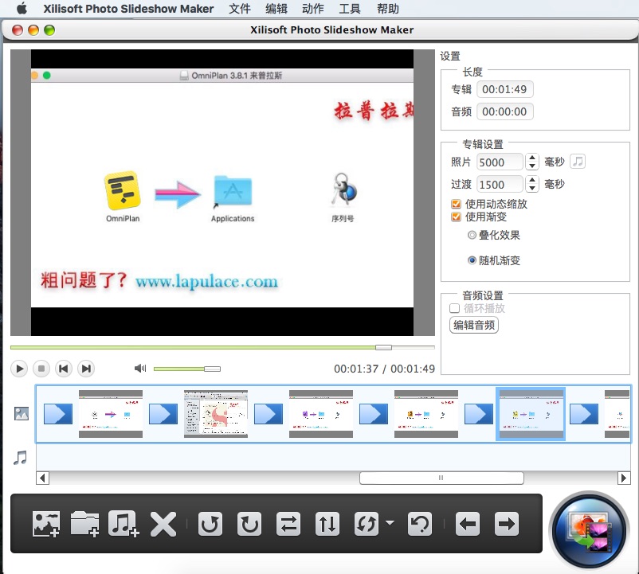The image size is (639, 574).
Task: Enable 循环播放 checkbox
Action: click(454, 308)
